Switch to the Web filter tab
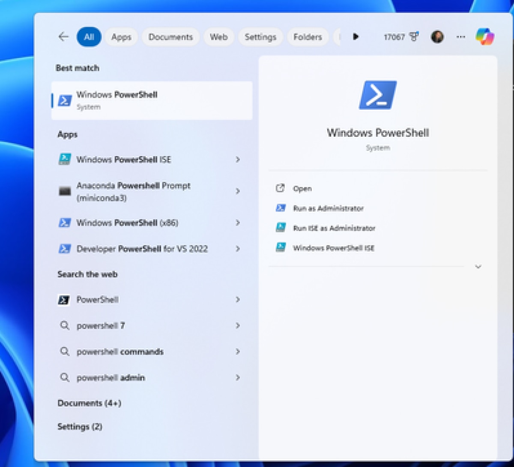 (x=218, y=37)
